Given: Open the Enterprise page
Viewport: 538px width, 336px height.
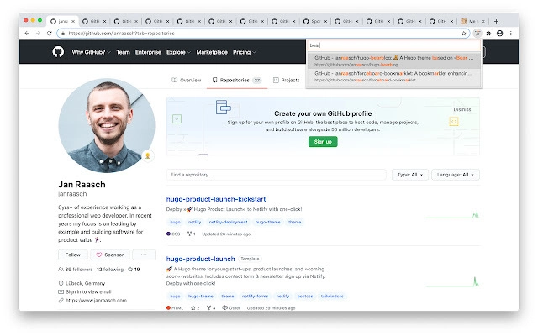Looking at the screenshot, I should pos(148,52).
